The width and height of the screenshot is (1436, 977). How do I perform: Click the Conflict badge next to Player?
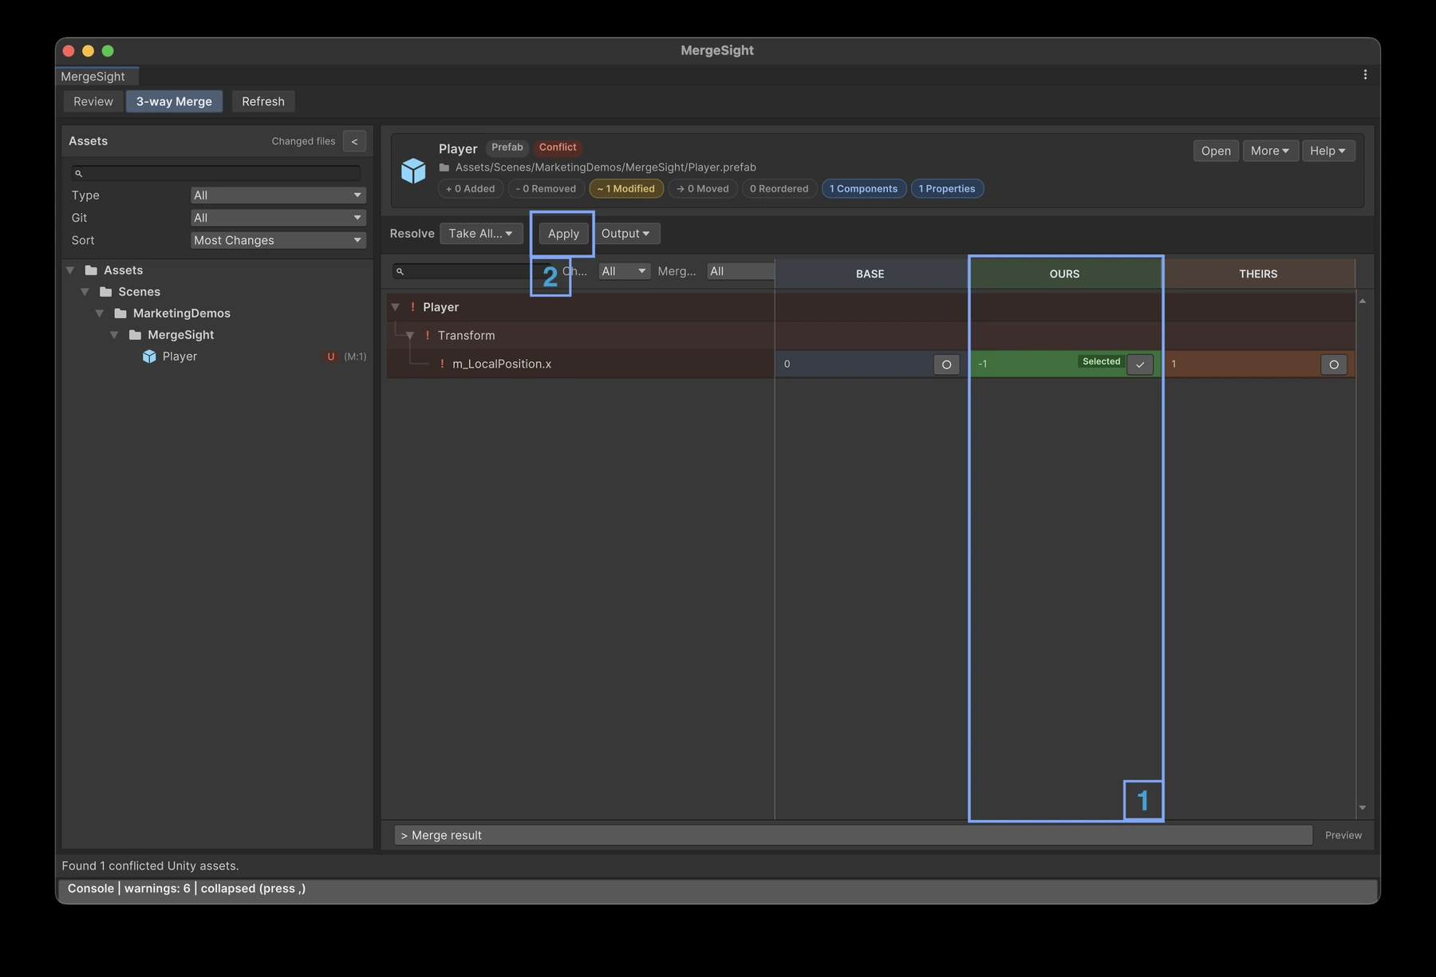[558, 148]
